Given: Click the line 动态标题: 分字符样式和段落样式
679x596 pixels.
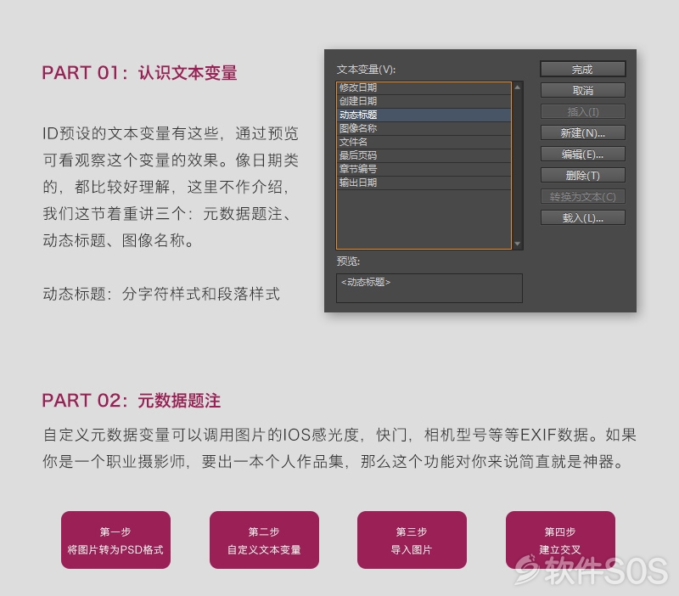Looking at the screenshot, I should (161, 294).
